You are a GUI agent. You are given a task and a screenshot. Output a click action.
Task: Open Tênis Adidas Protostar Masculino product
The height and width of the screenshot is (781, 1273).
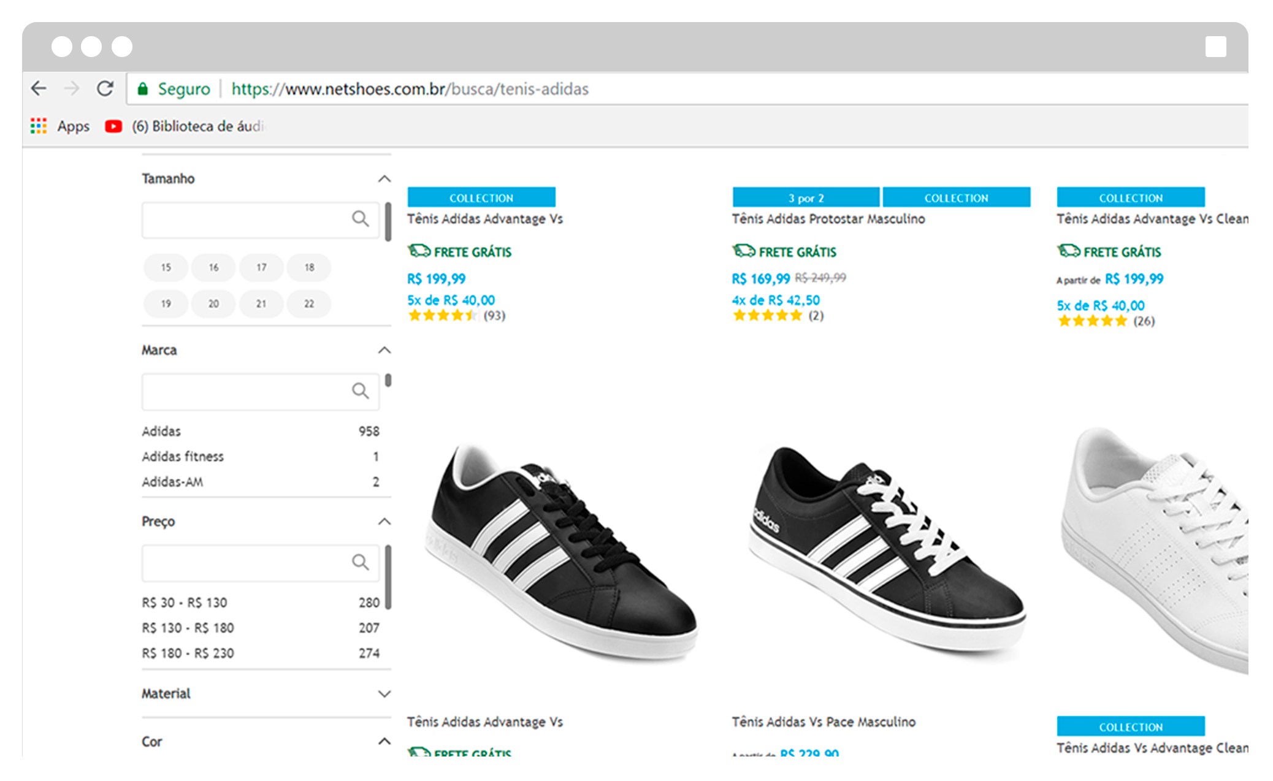point(828,219)
